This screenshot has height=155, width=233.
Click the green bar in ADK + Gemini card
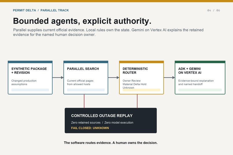[x=200, y=90]
